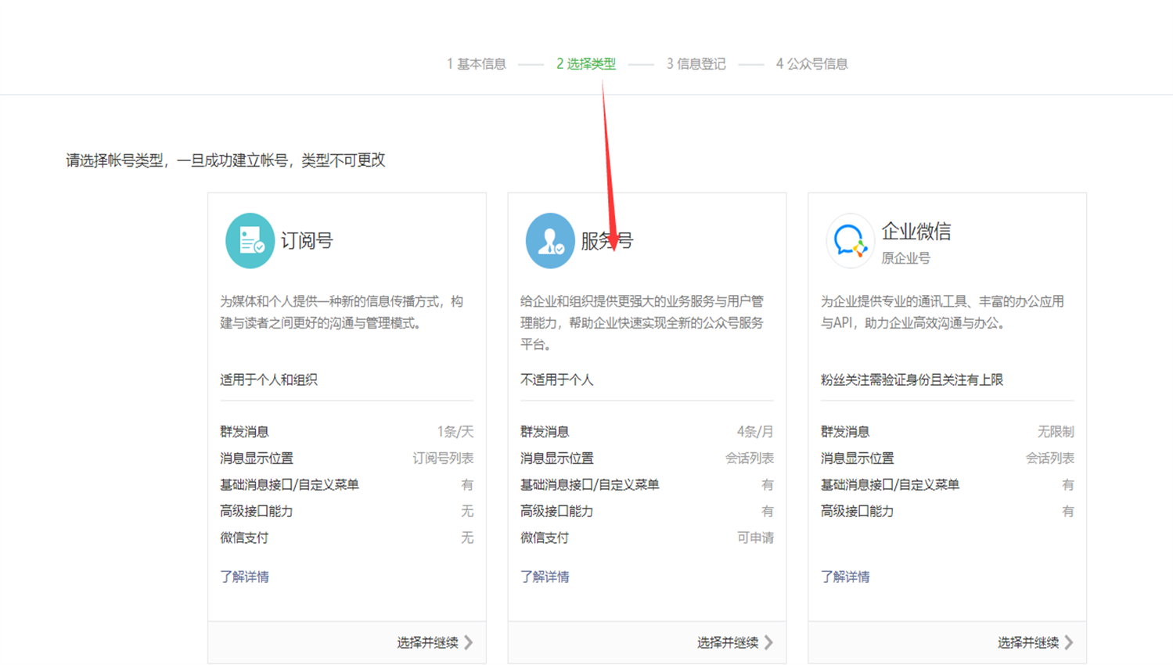Open step 4 公众号信息
1173x665 pixels.
click(x=811, y=64)
